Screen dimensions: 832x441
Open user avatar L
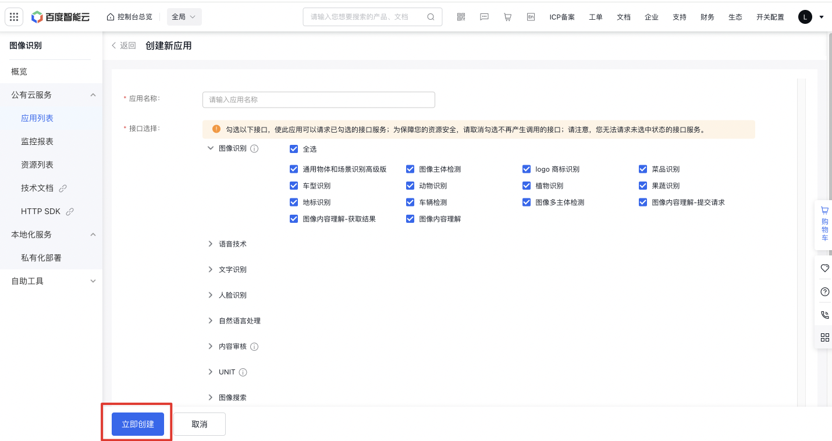805,17
